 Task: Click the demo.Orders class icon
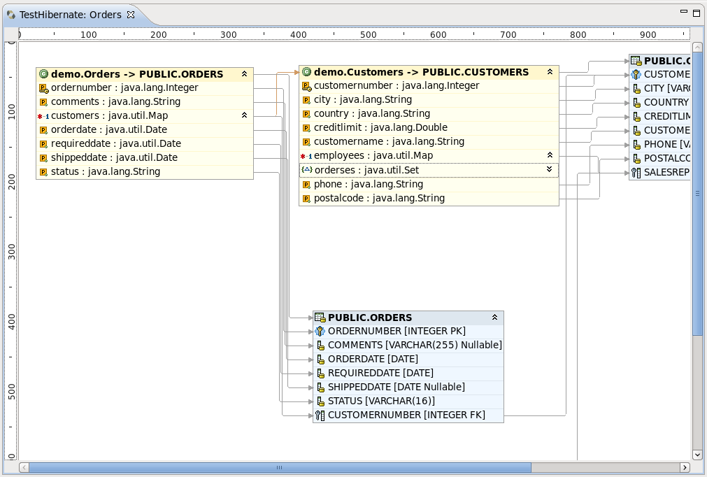pos(43,74)
